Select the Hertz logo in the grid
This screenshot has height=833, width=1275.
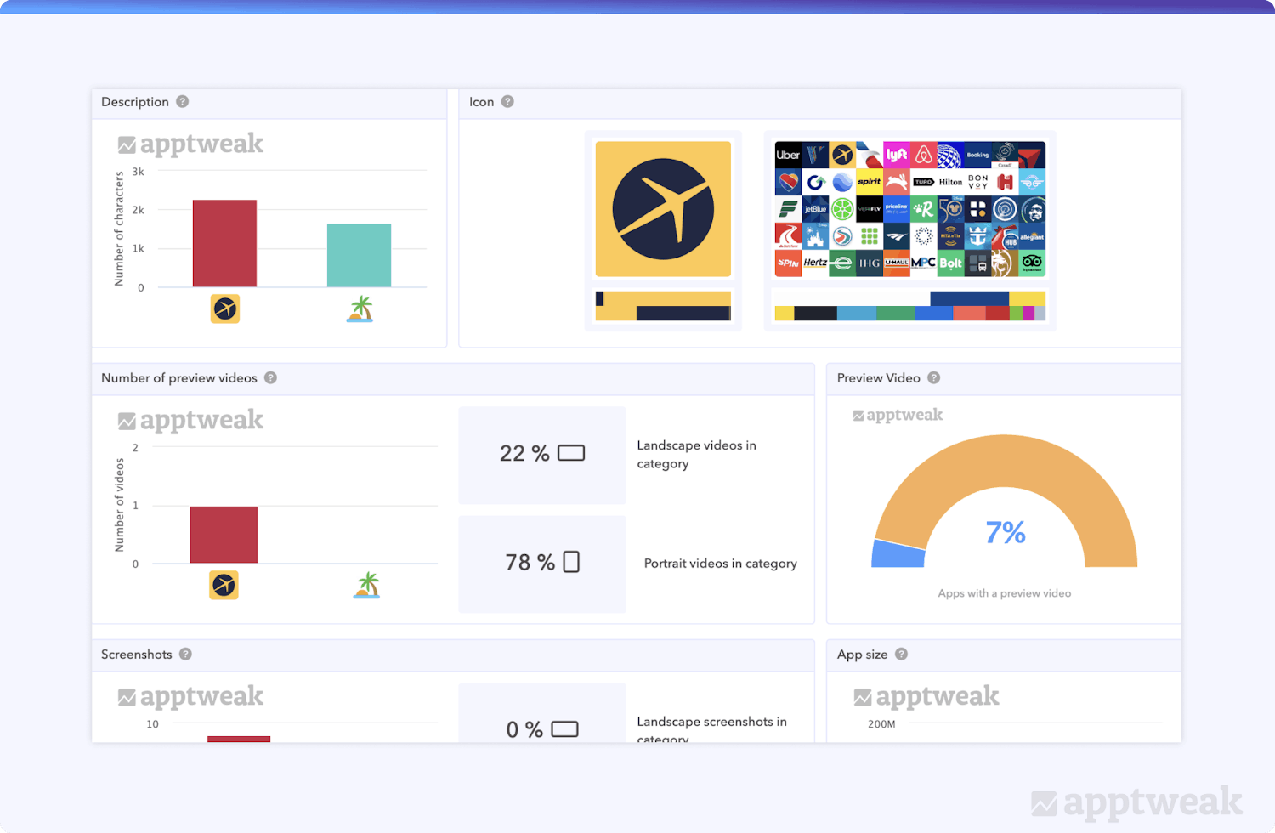pos(815,263)
